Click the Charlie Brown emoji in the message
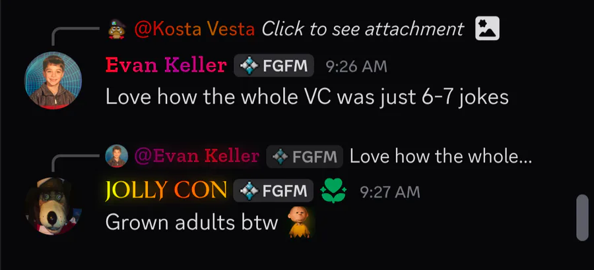Image resolution: width=594 pixels, height=270 pixels. click(x=299, y=223)
